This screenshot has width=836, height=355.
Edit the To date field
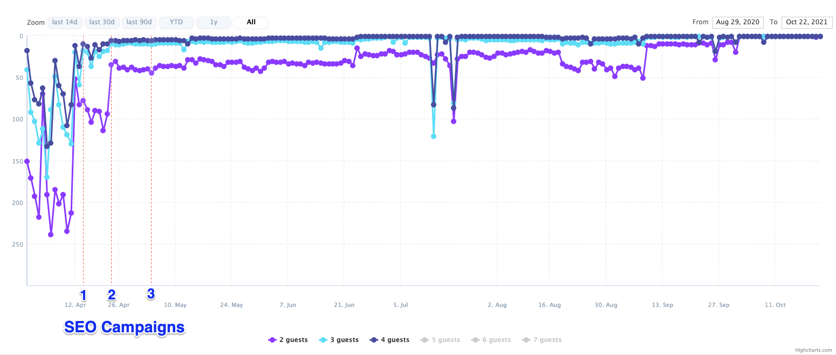click(x=806, y=22)
